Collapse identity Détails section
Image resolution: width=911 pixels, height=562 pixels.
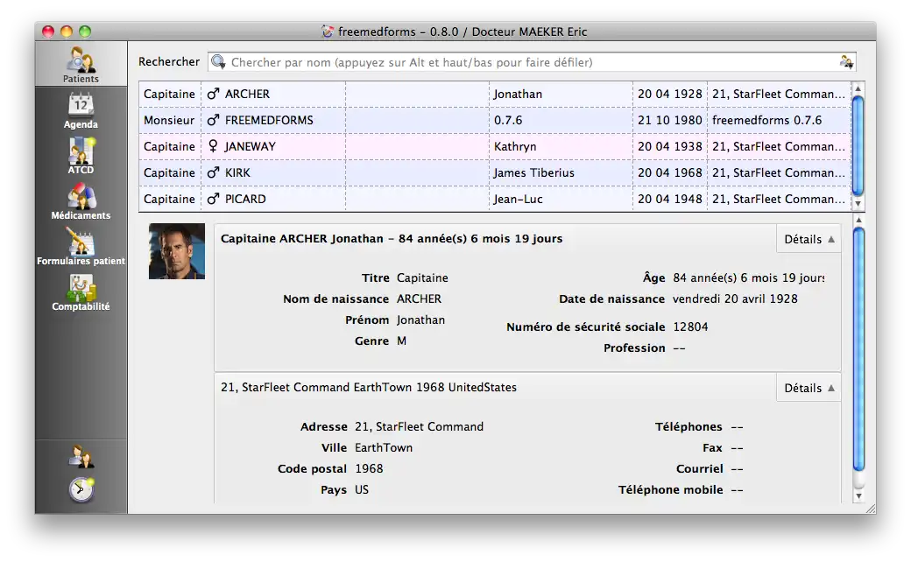point(809,239)
